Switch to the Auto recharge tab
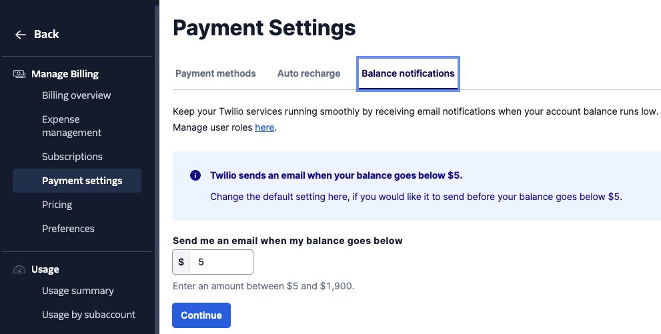Image resolution: width=661 pixels, height=334 pixels. pos(309,73)
